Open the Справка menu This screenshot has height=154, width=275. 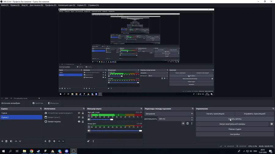pos(94,5)
